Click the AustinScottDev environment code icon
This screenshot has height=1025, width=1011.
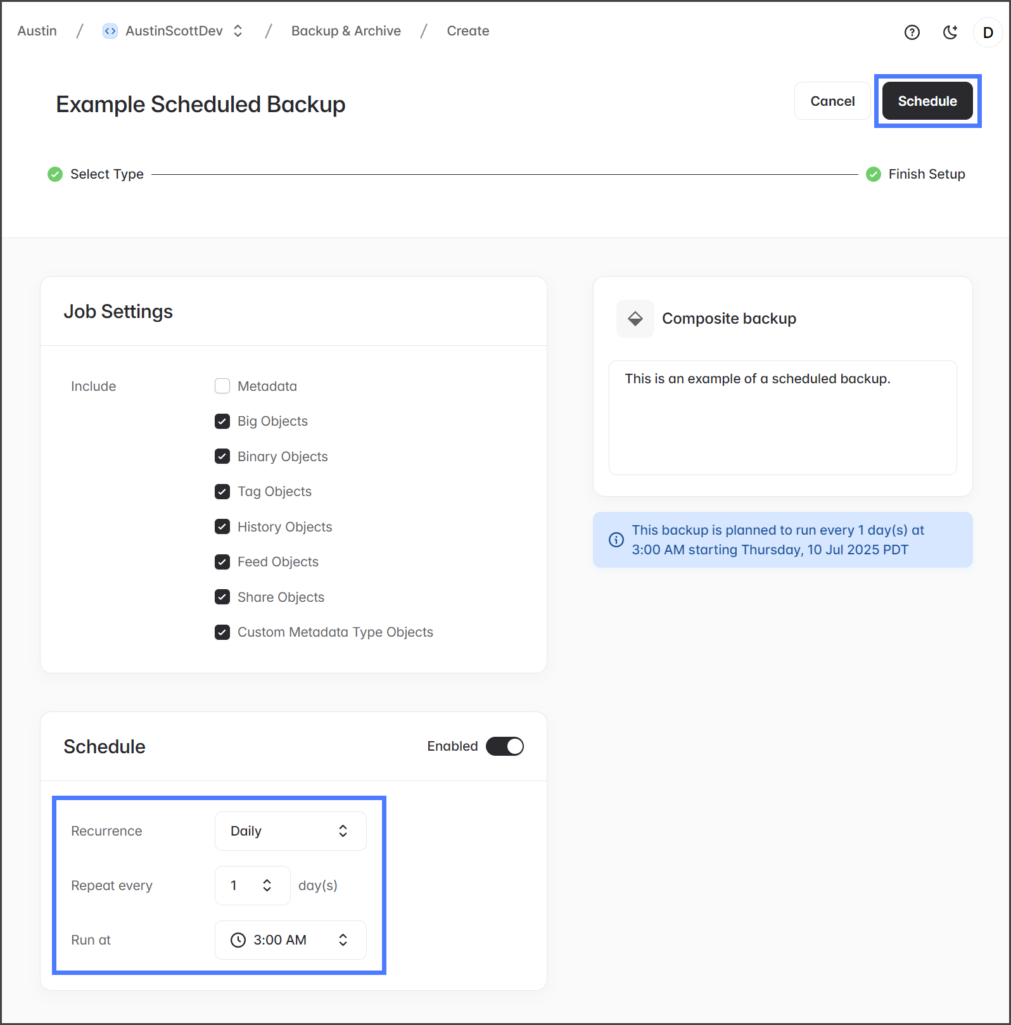(110, 31)
